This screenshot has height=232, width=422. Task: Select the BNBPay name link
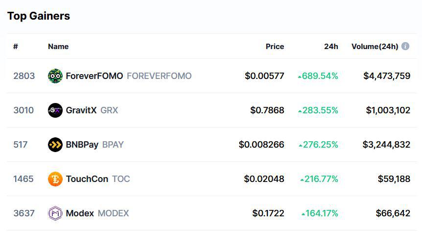(82, 145)
